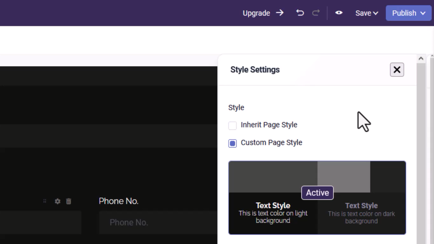The height and width of the screenshot is (244, 434).
Task: Close the Style Settings panel
Action: click(397, 70)
